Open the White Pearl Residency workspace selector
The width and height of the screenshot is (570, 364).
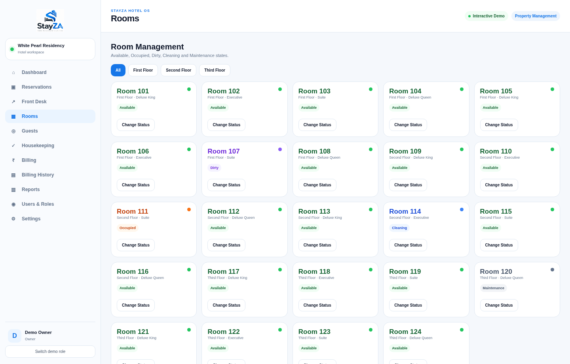click(50, 49)
